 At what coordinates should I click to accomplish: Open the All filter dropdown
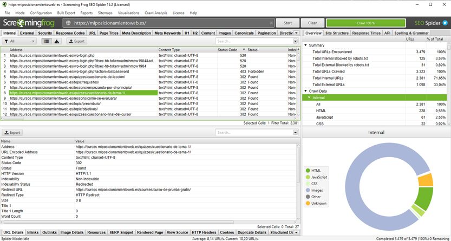[x=19, y=41]
